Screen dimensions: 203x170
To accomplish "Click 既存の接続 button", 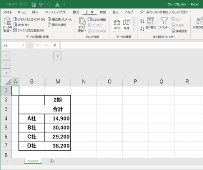I will [57, 25].
